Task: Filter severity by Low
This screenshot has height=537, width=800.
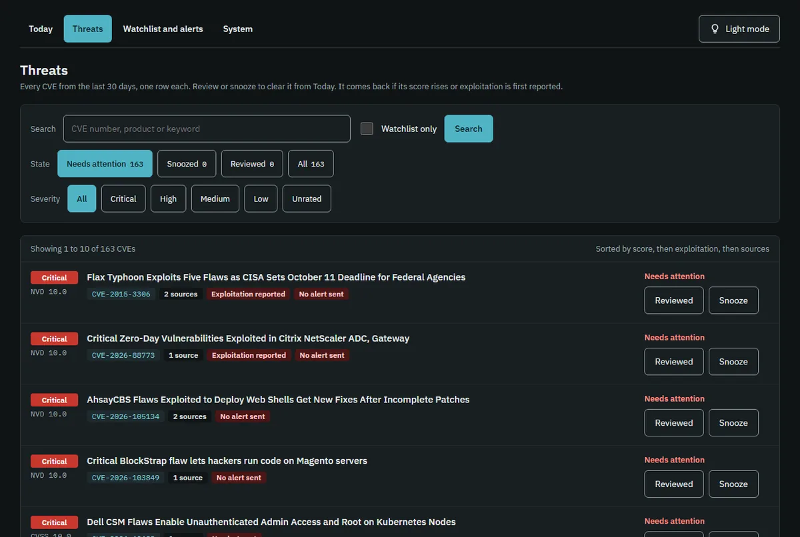Action: coord(261,199)
